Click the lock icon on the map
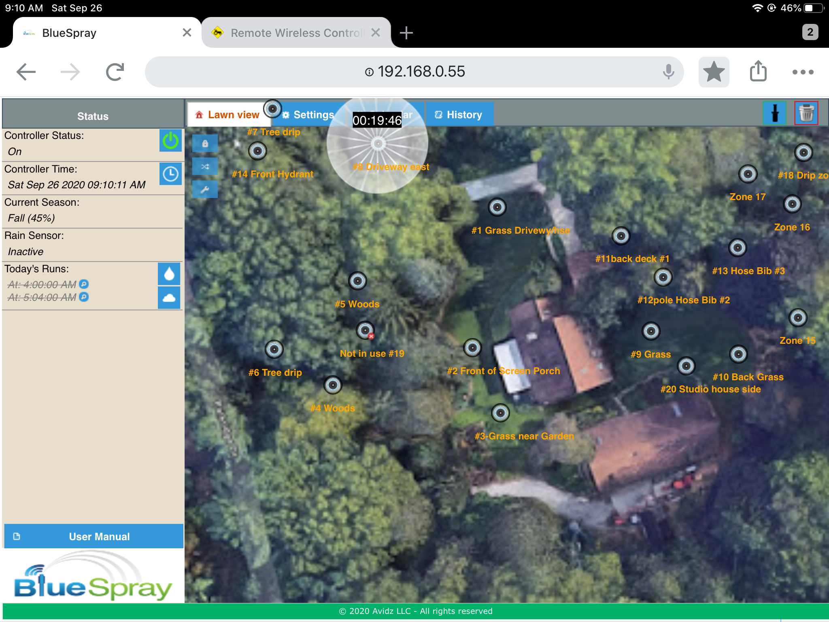 tap(205, 143)
